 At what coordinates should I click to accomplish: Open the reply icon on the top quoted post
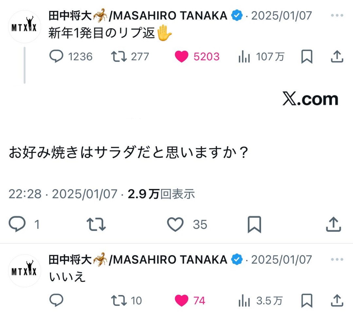click(56, 57)
